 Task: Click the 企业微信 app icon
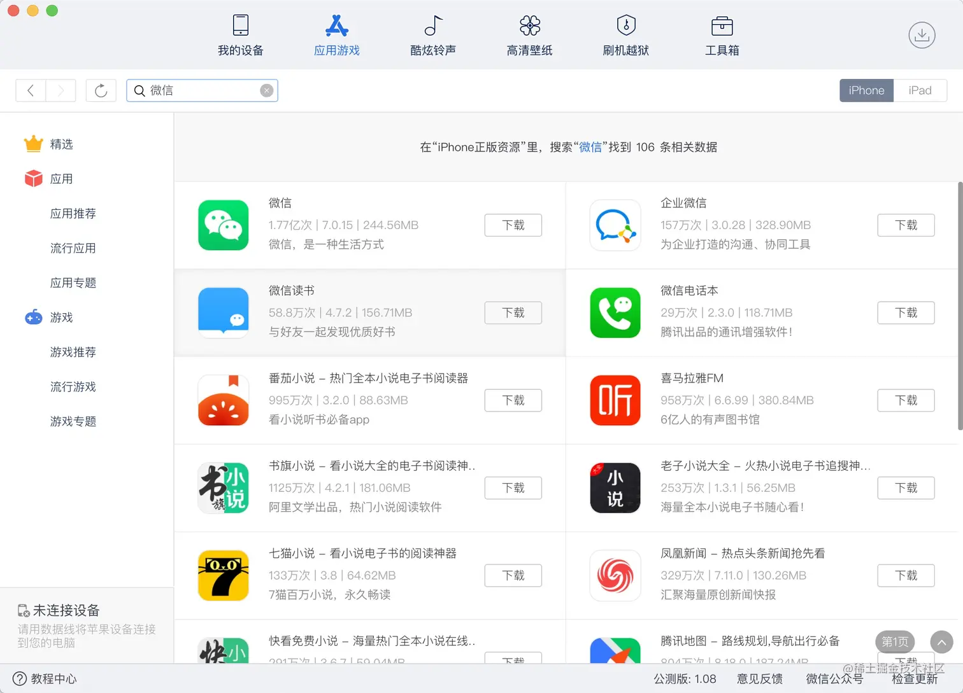point(615,225)
